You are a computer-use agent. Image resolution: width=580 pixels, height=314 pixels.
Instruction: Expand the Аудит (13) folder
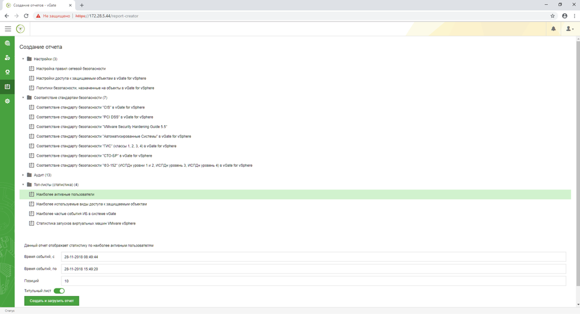click(23, 175)
